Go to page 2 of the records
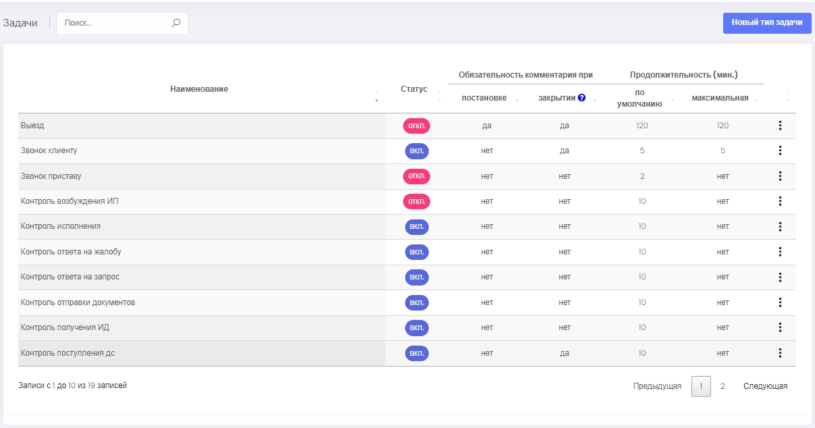Image resolution: width=815 pixels, height=428 pixels. (x=722, y=386)
